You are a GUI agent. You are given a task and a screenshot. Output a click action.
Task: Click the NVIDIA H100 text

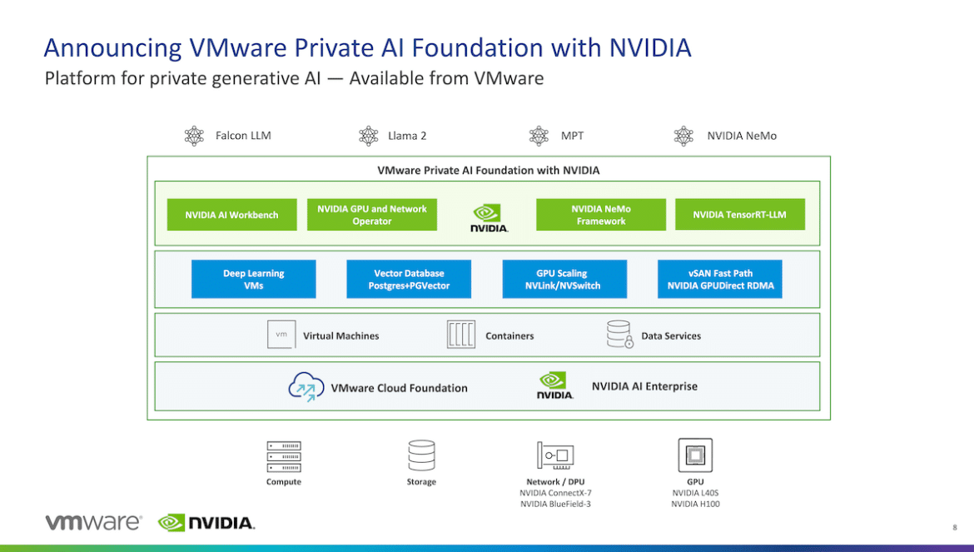point(695,505)
